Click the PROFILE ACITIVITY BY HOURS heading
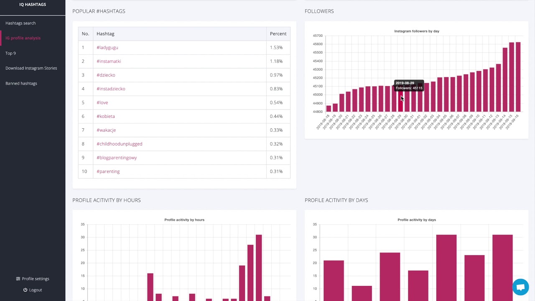Viewport: 535px width, 301px height. click(x=107, y=200)
